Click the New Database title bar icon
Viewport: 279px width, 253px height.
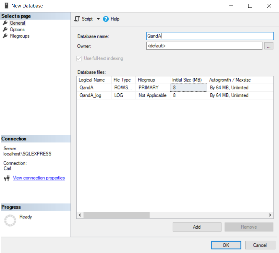[6, 6]
